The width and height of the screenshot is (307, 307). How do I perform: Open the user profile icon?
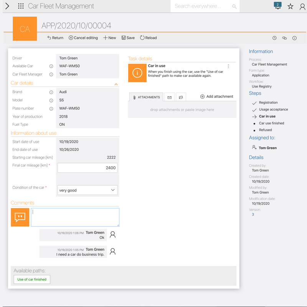pyautogui.click(x=302, y=6)
